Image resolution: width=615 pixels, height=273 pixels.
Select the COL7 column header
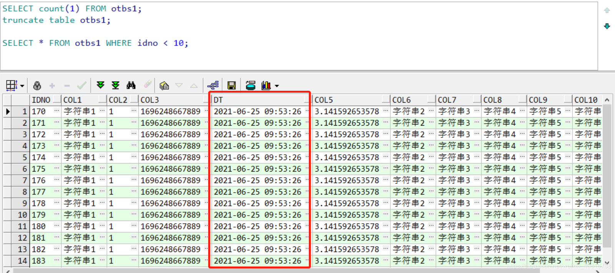(x=458, y=100)
